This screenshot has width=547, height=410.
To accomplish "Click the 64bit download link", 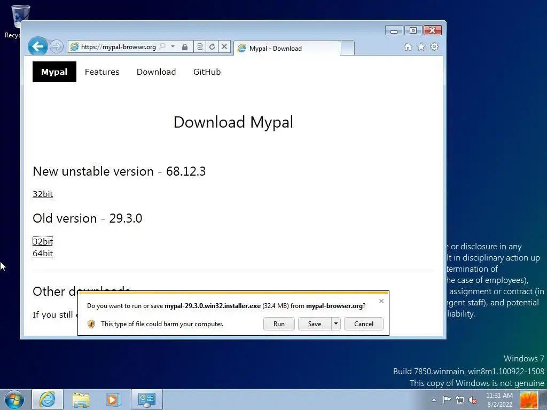I will pos(43,254).
